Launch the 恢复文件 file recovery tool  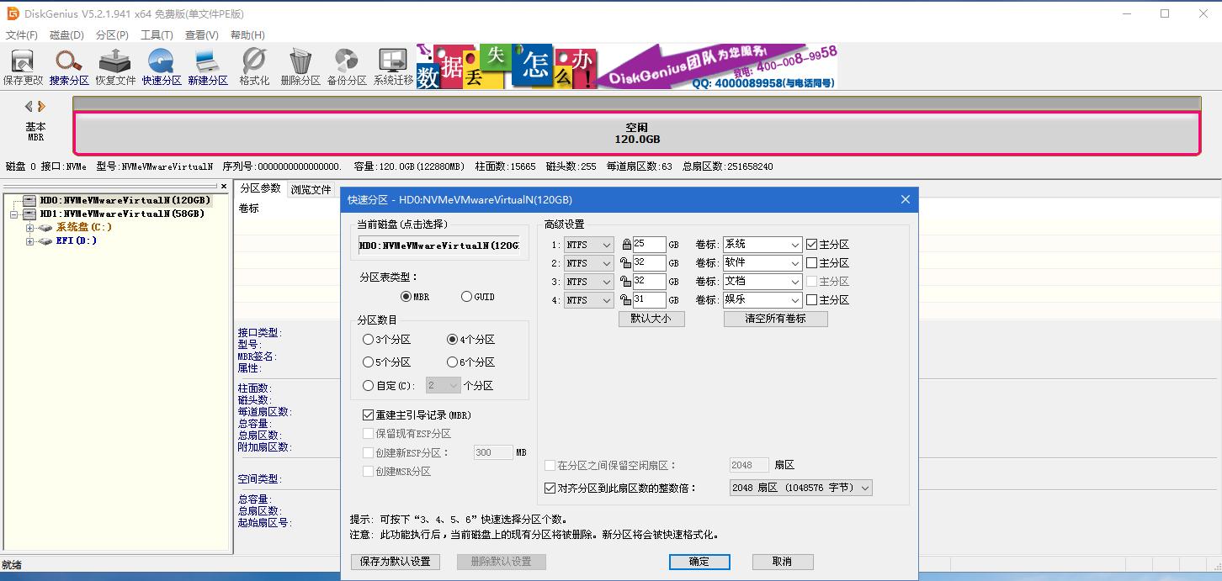pyautogui.click(x=114, y=66)
